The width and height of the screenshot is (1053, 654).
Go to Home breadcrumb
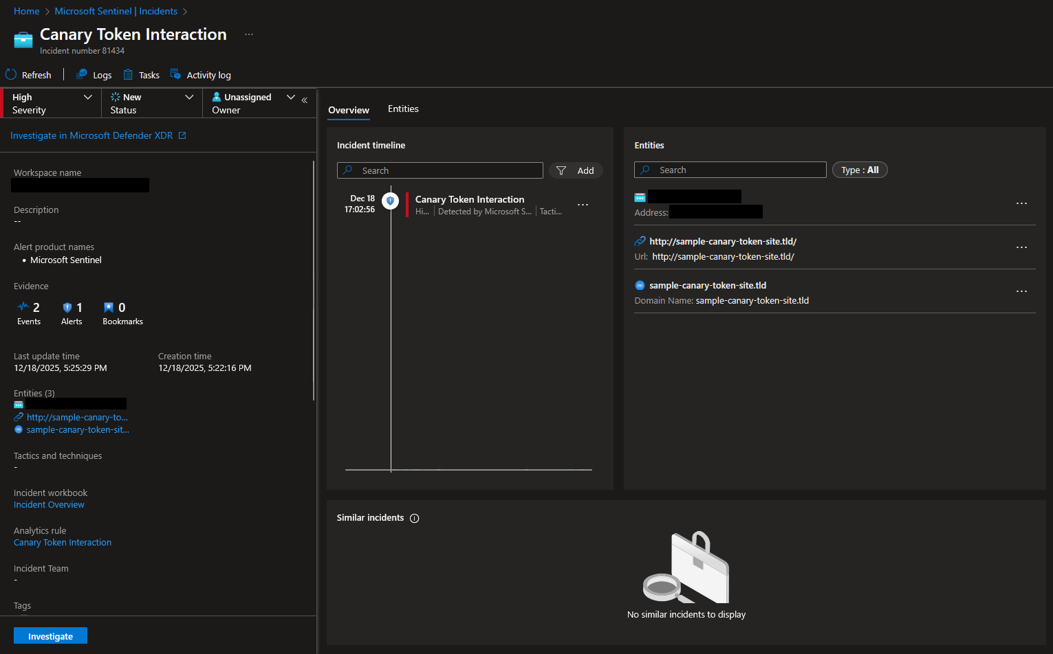[x=27, y=11]
